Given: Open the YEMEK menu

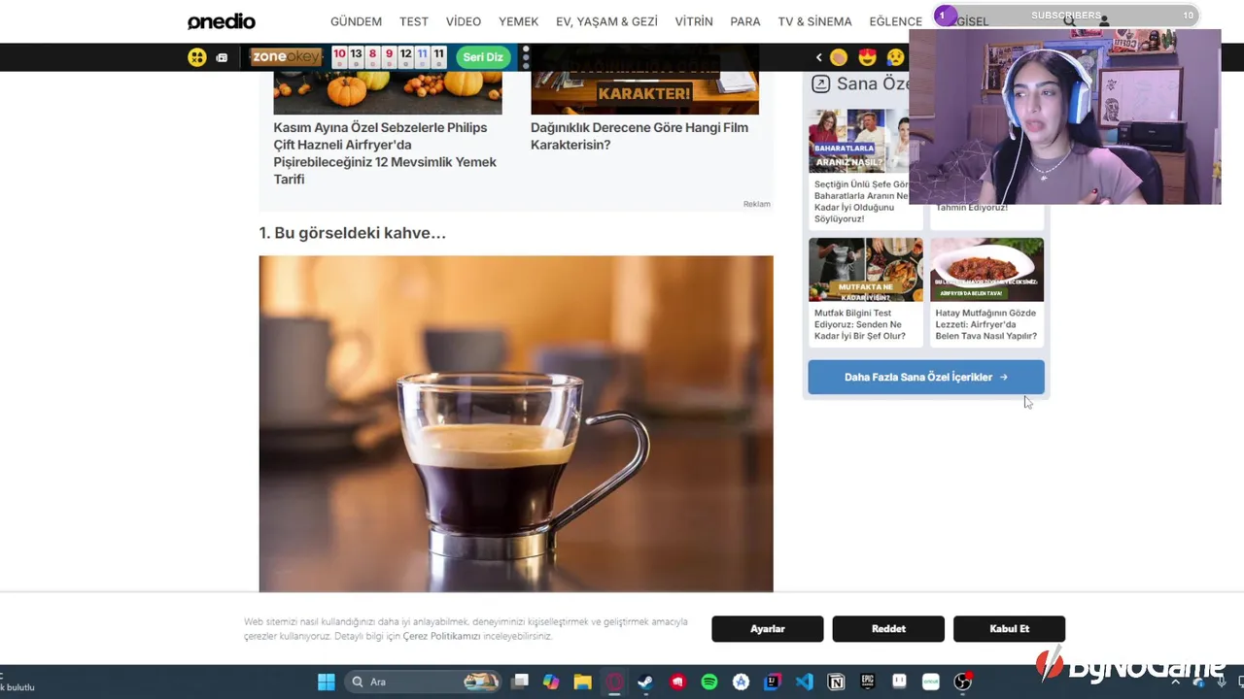Looking at the screenshot, I should pyautogui.click(x=518, y=21).
